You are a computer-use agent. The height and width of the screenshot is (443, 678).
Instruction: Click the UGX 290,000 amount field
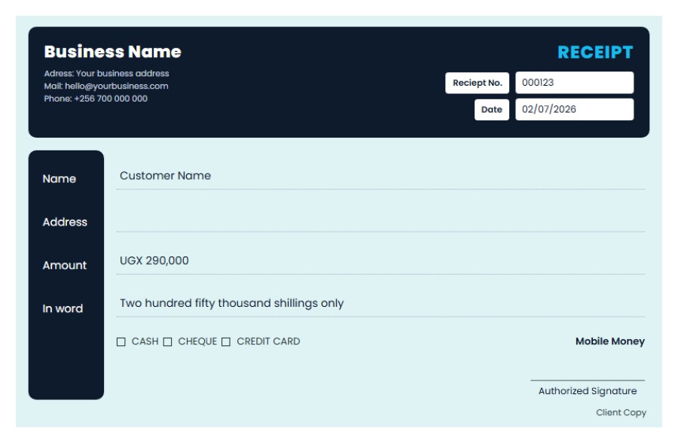coord(380,261)
